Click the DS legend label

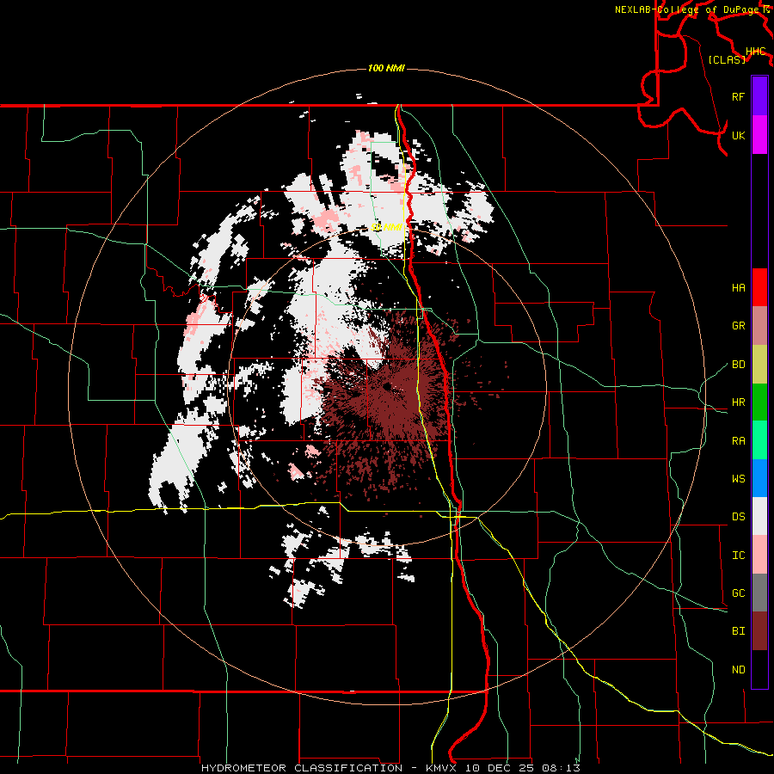coord(738,517)
